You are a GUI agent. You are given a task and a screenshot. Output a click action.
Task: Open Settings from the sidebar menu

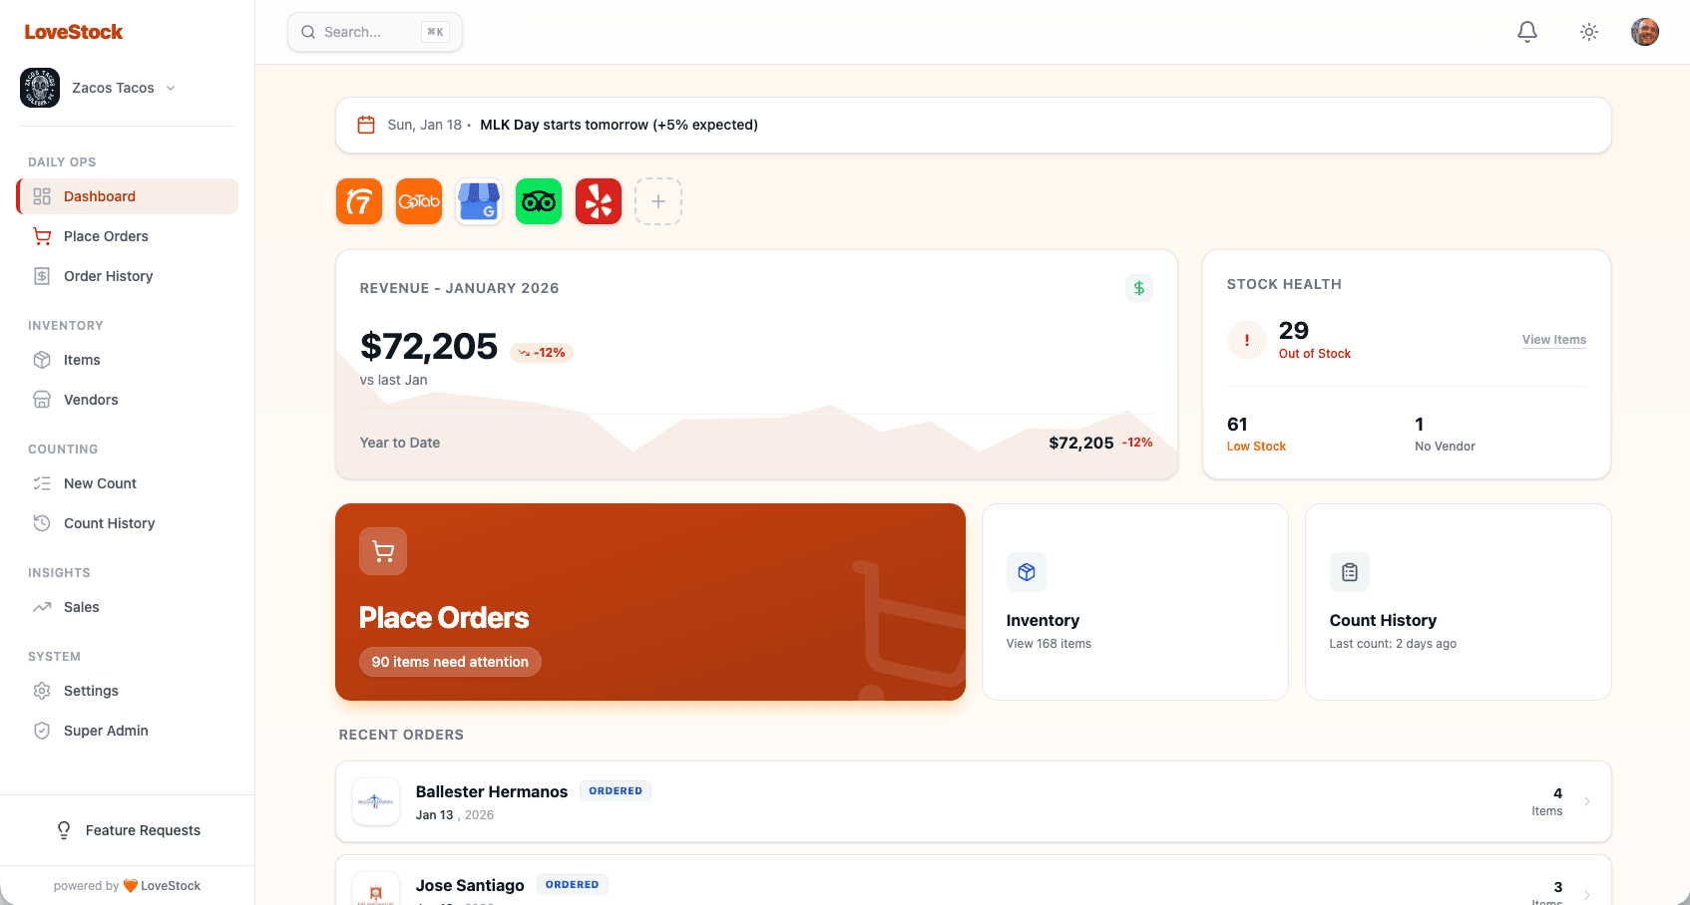click(x=91, y=690)
